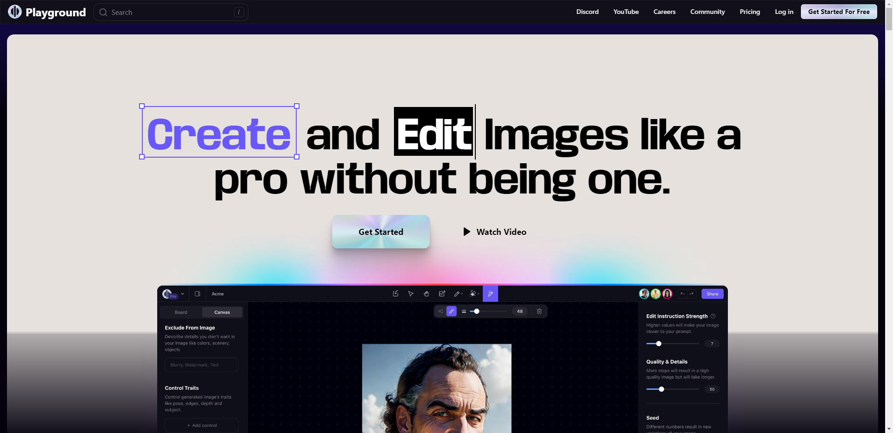Click the Acme project name

point(218,294)
